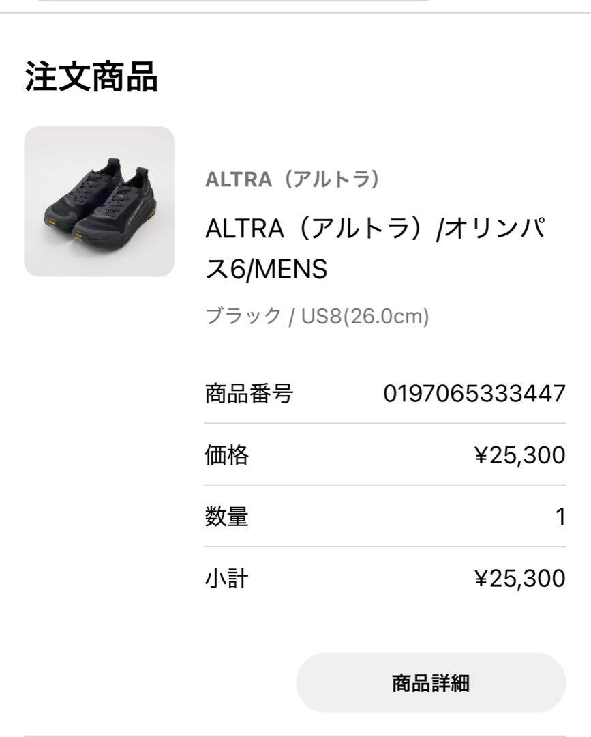The image size is (591, 737).
Task: Click the 小計 amount ¥25,300
Action: coord(520,578)
